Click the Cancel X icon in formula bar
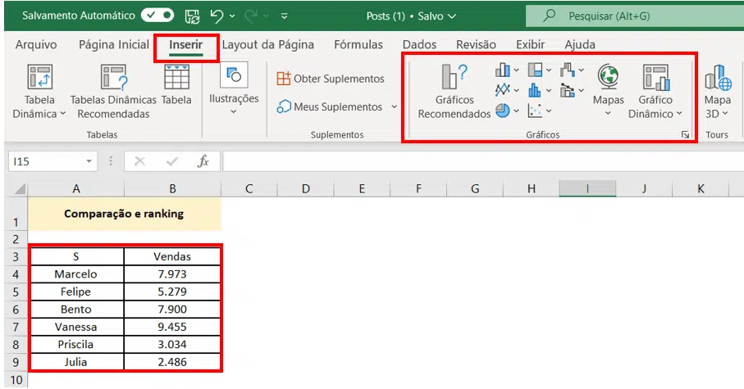This screenshot has height=389, width=744. point(139,161)
